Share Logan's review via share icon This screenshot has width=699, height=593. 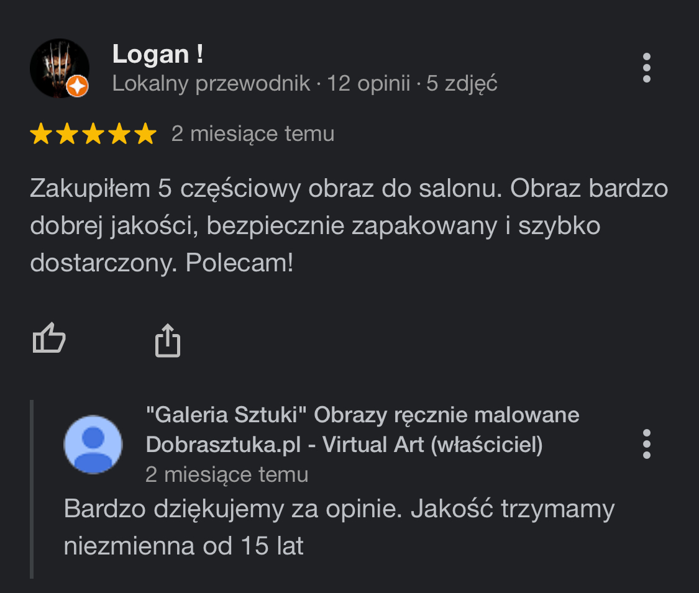pos(168,340)
